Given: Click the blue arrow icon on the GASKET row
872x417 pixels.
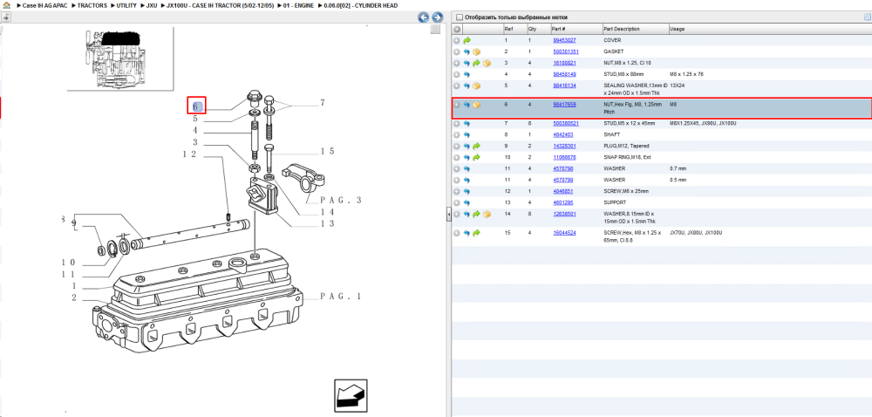Looking at the screenshot, I should point(467,51).
